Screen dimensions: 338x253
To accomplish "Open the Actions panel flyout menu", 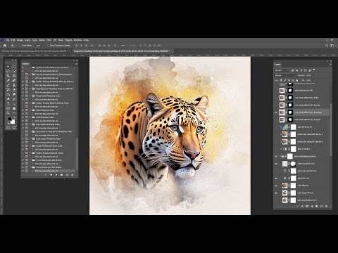I will click(x=76, y=64).
